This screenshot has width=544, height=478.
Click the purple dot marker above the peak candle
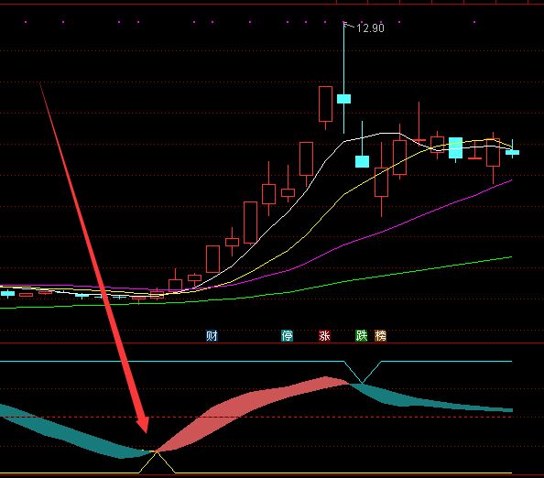coord(343,22)
